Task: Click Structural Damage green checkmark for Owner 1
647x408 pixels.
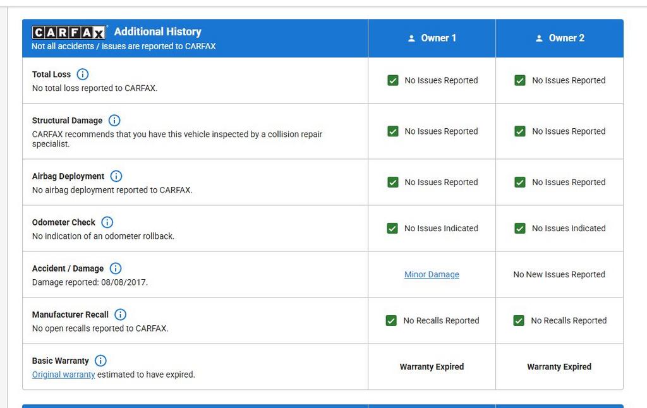Action: [x=393, y=131]
